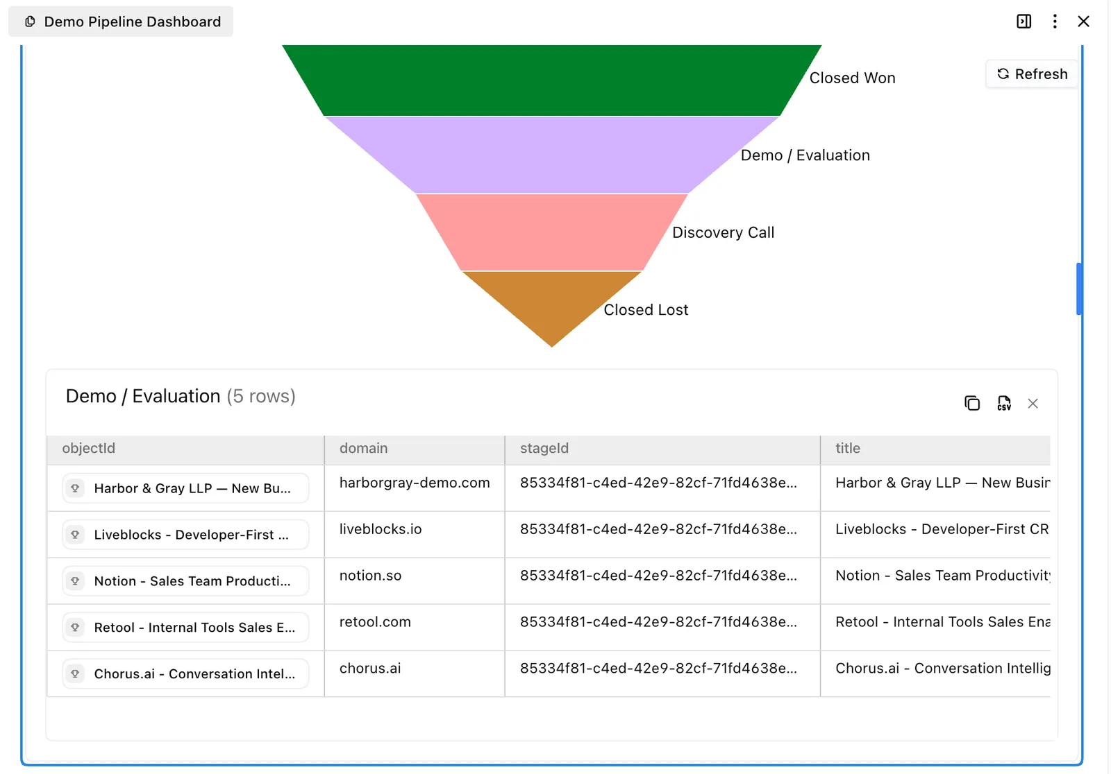1111x774 pixels.
Task: Click the objectId column header
Action: pos(185,449)
